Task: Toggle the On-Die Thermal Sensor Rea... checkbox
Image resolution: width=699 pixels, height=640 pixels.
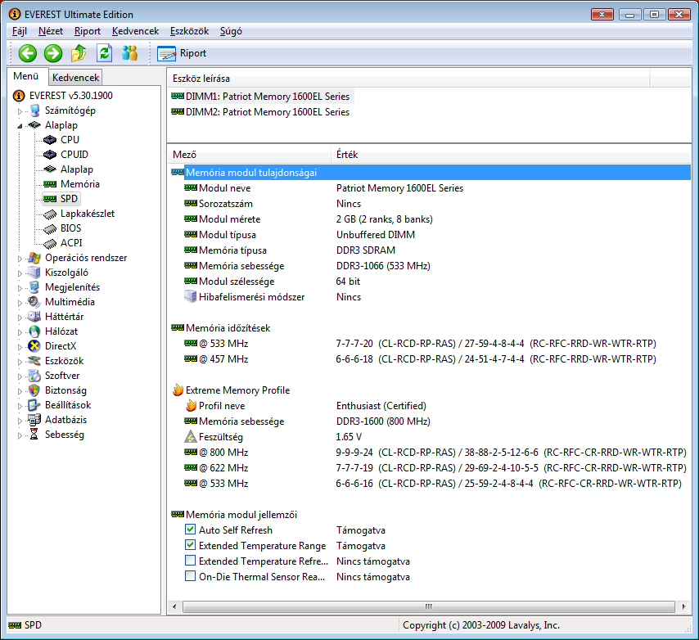Action: coord(191,576)
